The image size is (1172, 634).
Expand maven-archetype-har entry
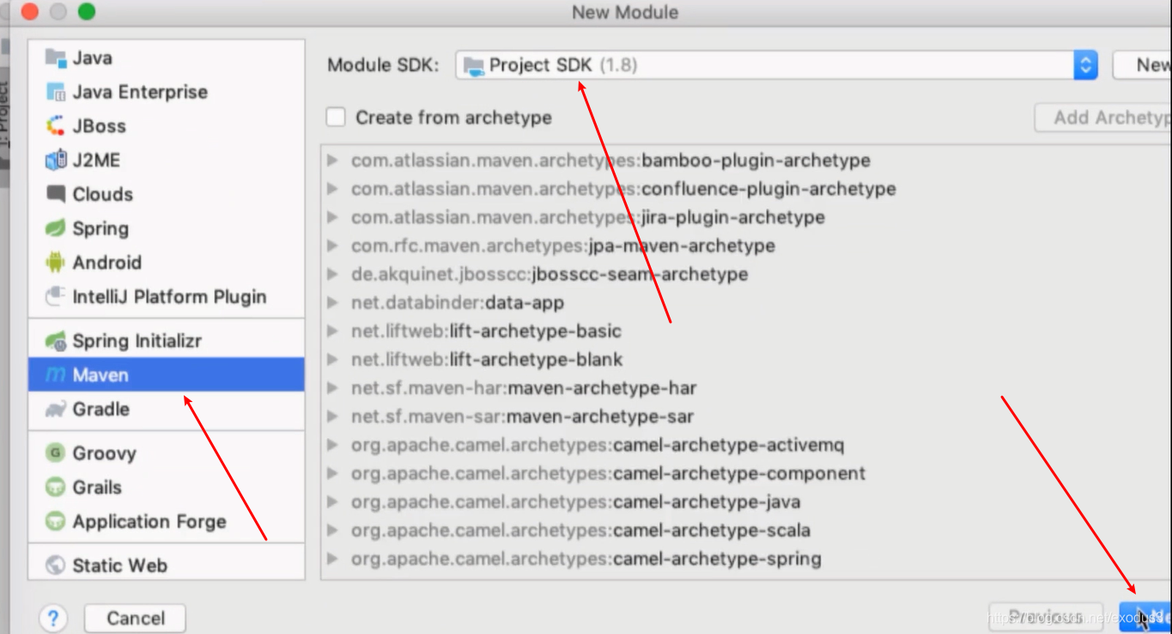pos(333,388)
